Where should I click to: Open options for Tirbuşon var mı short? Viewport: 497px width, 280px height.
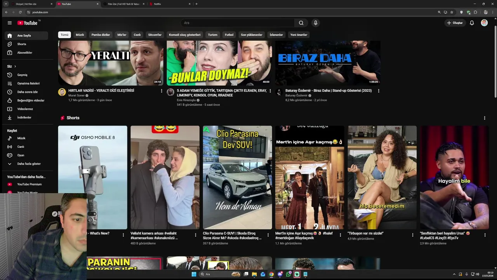(x=413, y=235)
